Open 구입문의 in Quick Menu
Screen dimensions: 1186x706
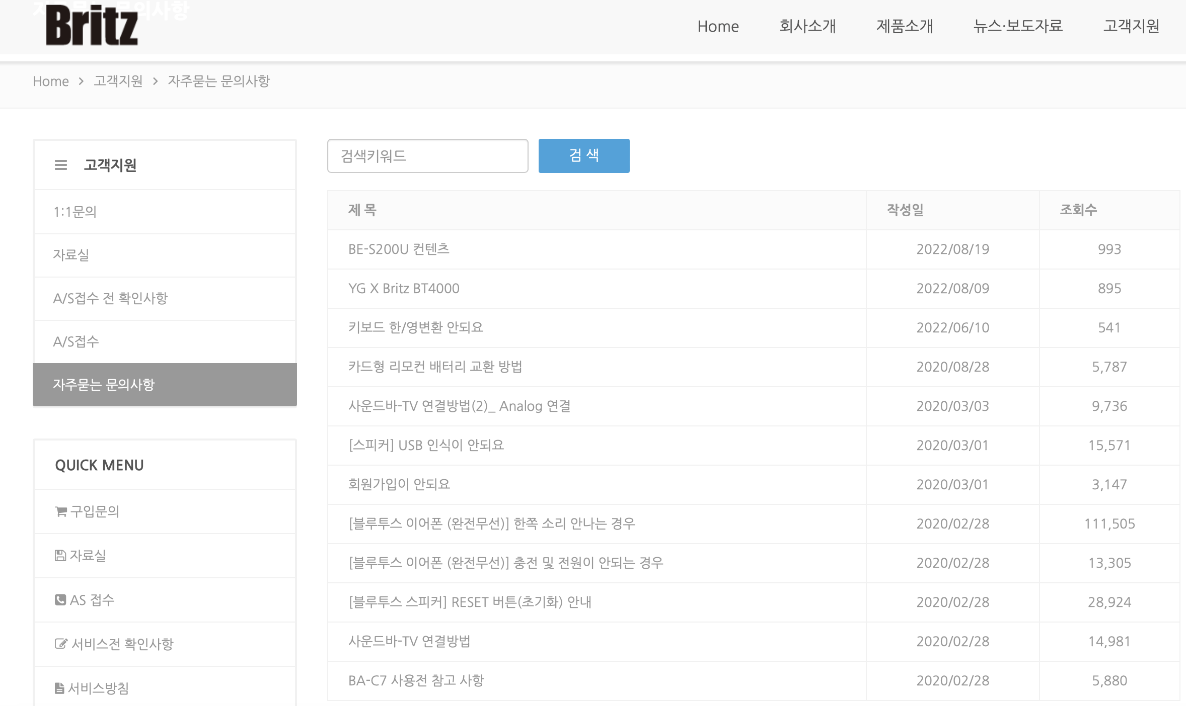95,511
